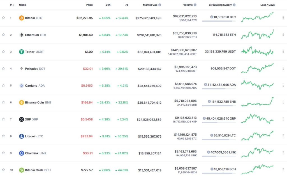Open the Litecoin LTC name link

pos(34,136)
